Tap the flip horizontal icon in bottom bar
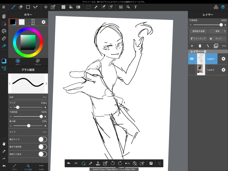The image size is (228, 171). pyautogui.click(x=127, y=163)
